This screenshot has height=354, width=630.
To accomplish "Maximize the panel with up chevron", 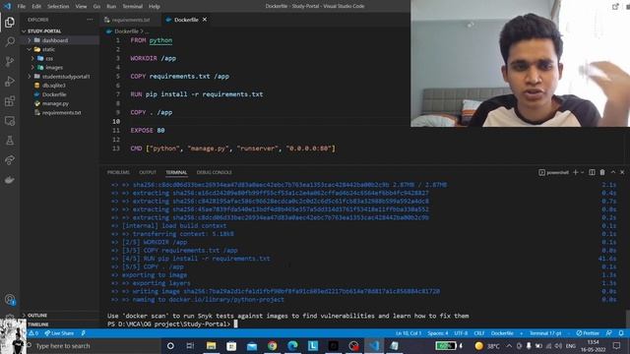I will [612, 172].
